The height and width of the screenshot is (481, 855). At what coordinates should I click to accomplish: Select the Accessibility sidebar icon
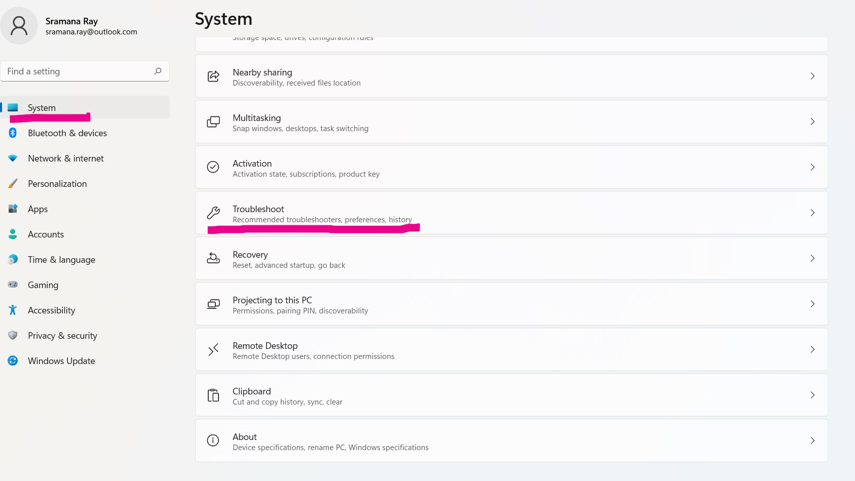tap(13, 310)
